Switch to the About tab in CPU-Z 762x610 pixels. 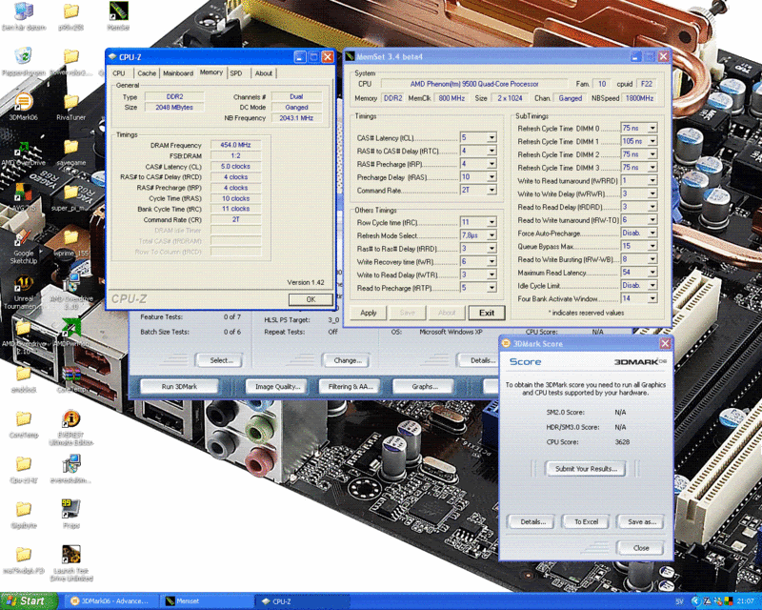pos(264,73)
